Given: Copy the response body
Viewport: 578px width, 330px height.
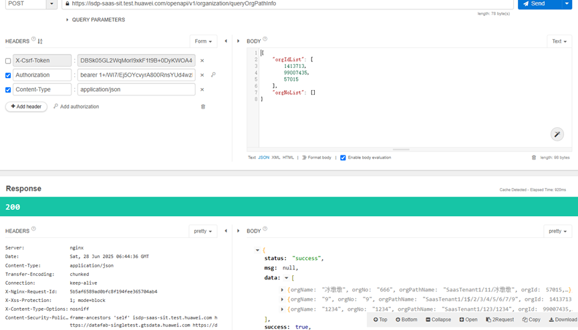Looking at the screenshot, I should pos(531,320).
